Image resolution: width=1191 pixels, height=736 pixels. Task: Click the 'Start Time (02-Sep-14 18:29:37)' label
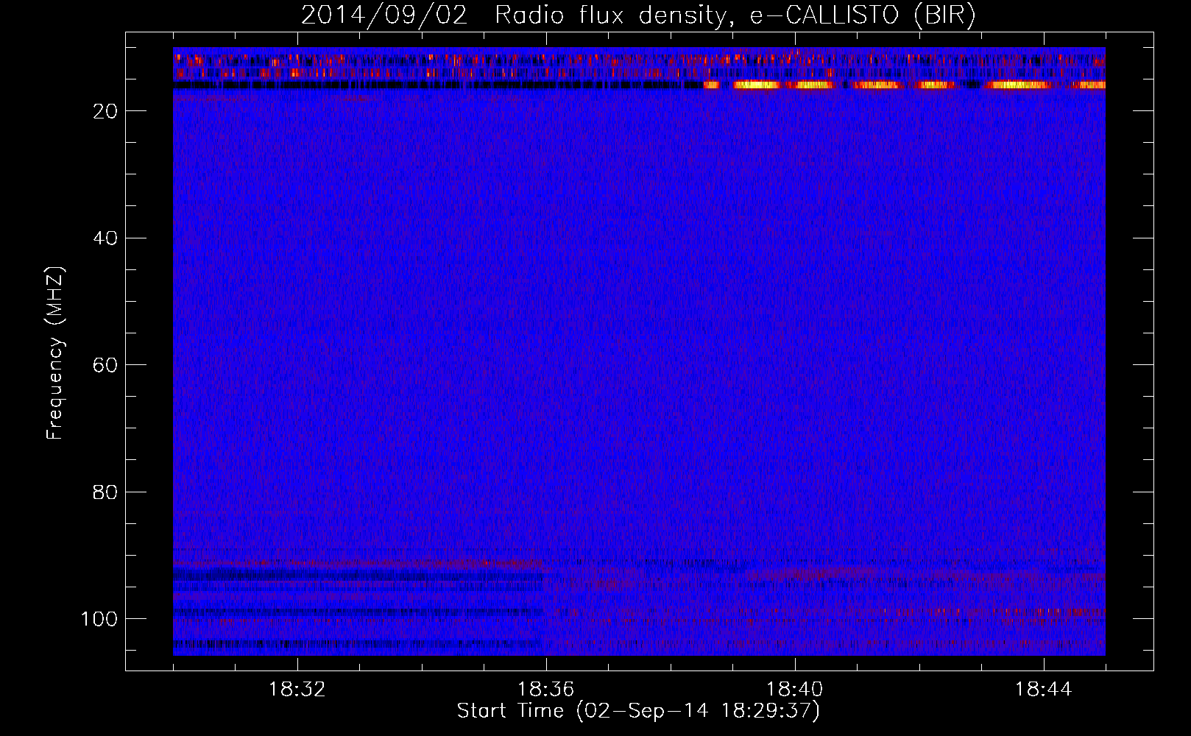click(638, 711)
